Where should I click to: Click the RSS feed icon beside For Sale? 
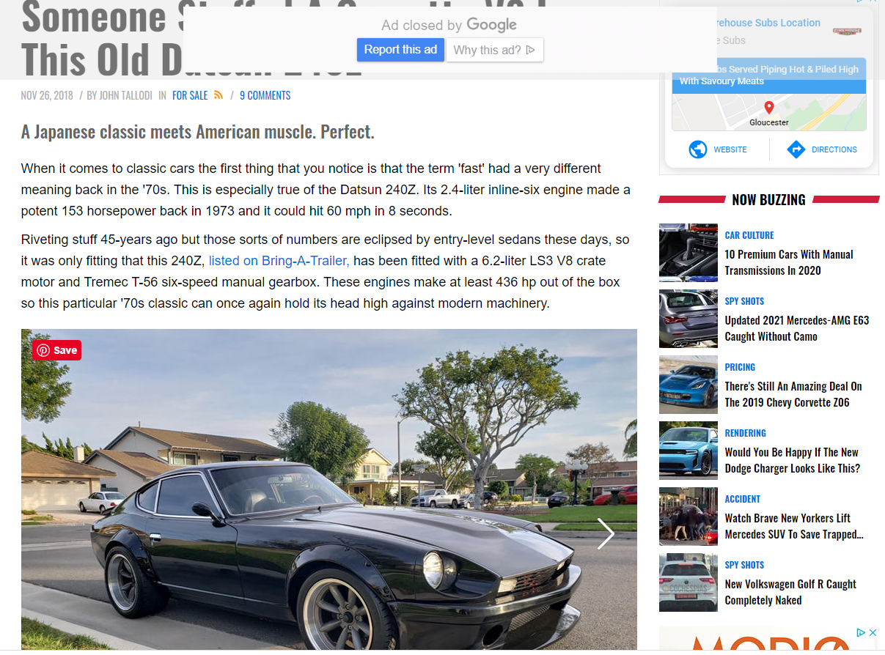point(219,95)
